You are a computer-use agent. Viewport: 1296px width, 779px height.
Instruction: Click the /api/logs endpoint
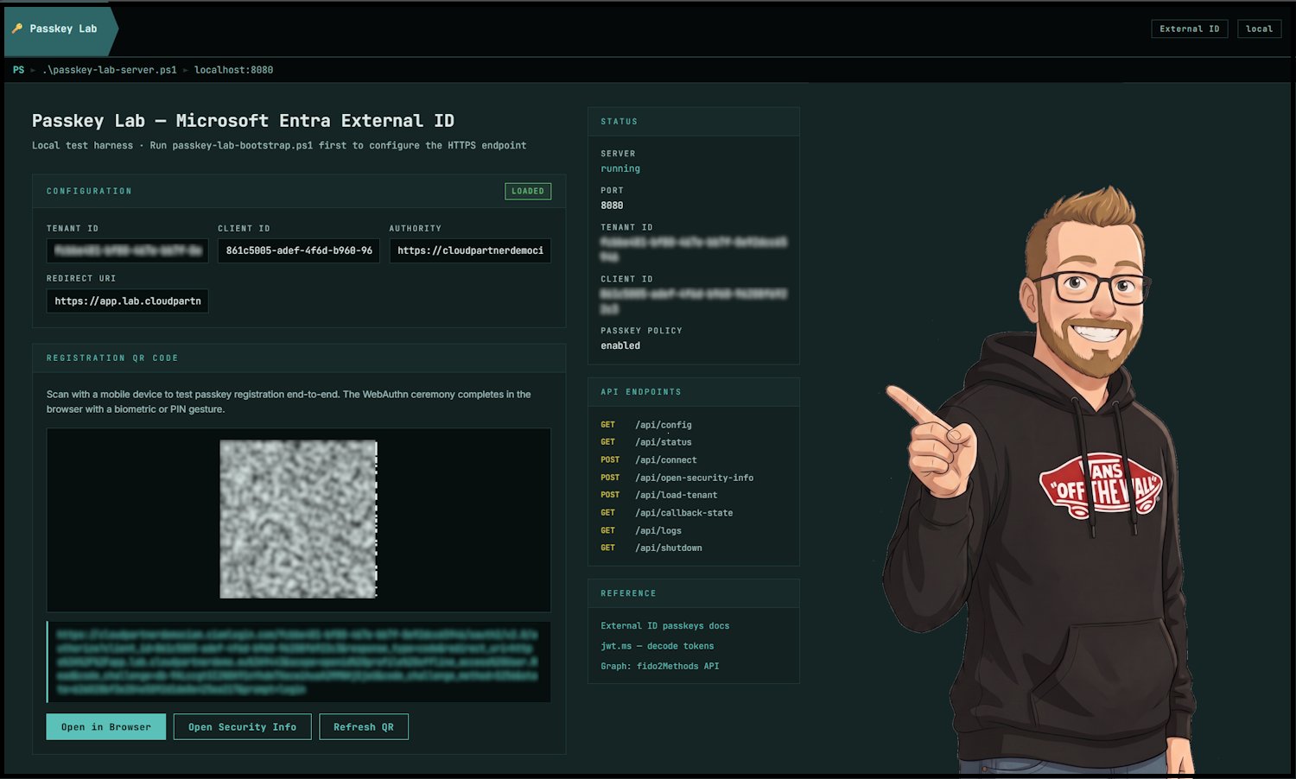[658, 530]
